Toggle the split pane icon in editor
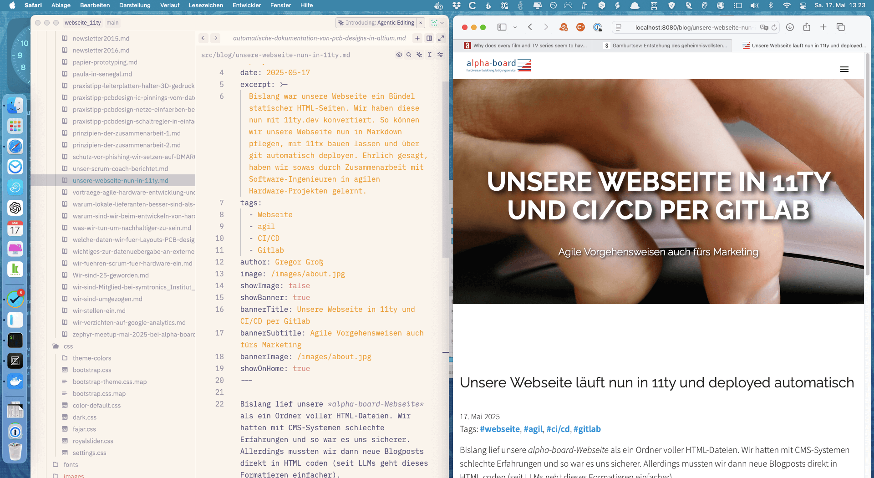The image size is (874, 478). (429, 38)
